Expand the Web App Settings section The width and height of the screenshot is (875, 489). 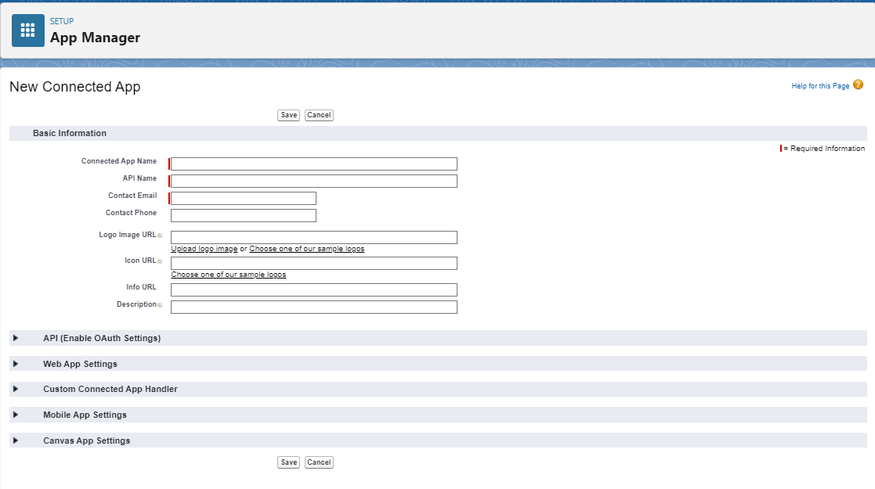pos(16,364)
